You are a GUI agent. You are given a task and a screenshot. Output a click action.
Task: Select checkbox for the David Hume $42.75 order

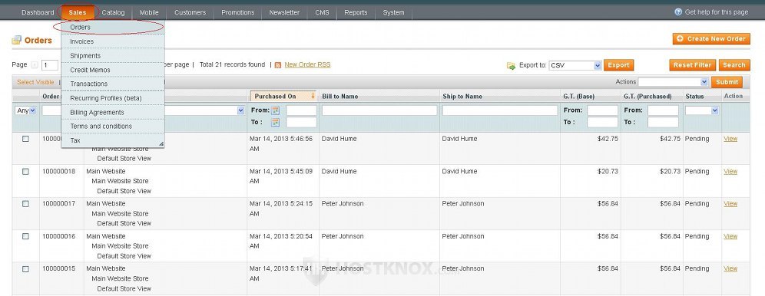[x=25, y=139]
